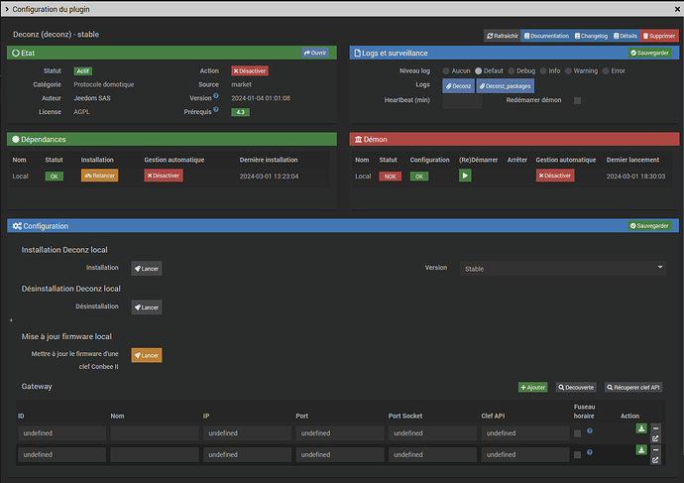Open the Deconz log

[458, 86]
